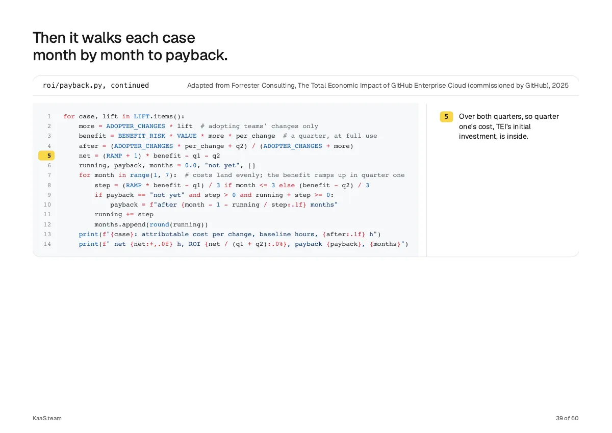Click the line starting "running, payback, months = 0.0"
The width and height of the screenshot is (612, 433).
[167, 165]
